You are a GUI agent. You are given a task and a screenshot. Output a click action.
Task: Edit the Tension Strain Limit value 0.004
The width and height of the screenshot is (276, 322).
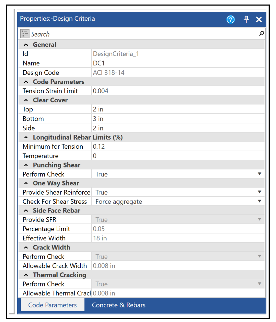click(178, 91)
